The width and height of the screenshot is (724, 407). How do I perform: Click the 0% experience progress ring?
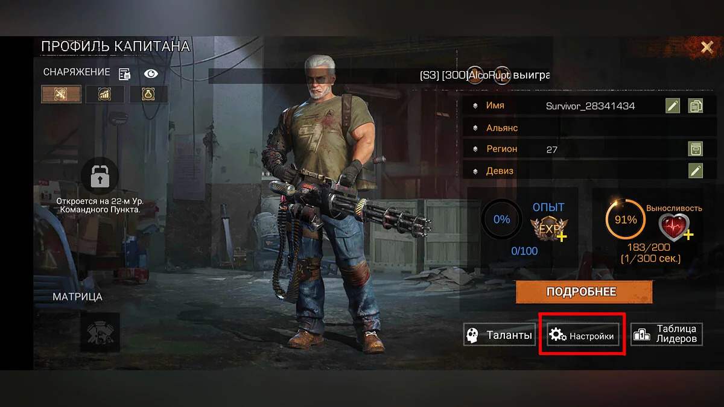501,219
